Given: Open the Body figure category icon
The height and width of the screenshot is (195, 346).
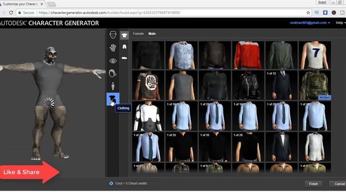Looking at the screenshot, I should click(x=113, y=86).
